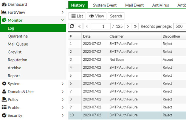Switch to the AntiVirus tab
The image size is (186, 120).
[160, 5]
